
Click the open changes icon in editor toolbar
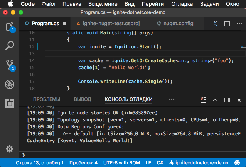pos(215,24)
